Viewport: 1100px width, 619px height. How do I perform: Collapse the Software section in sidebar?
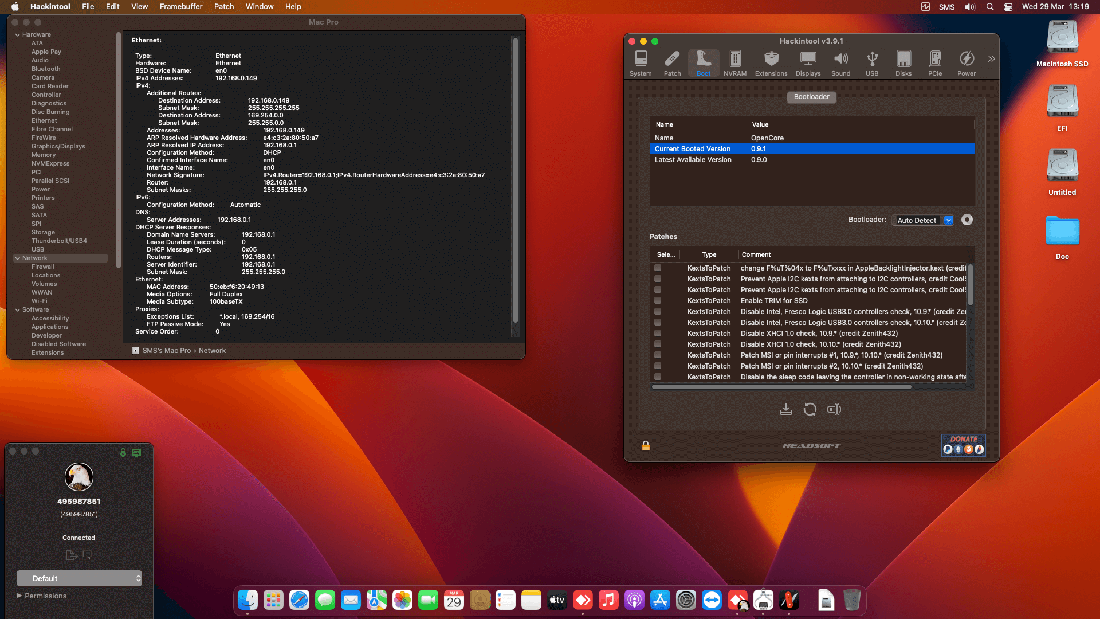(x=18, y=310)
